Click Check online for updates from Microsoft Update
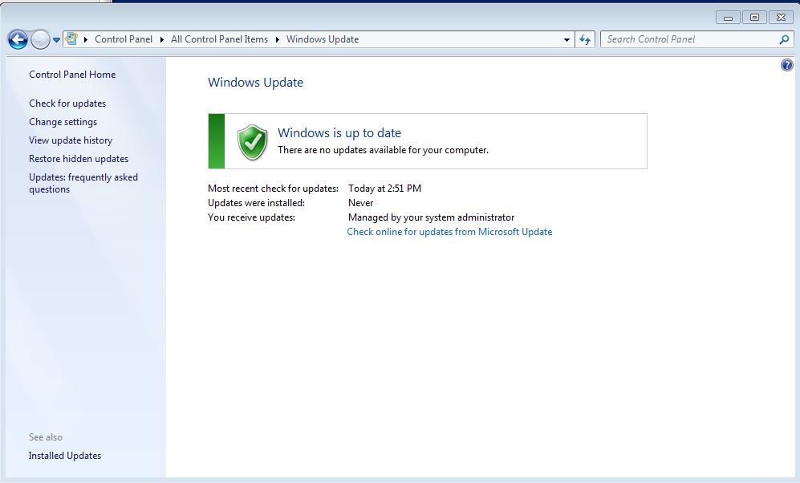This screenshot has height=483, width=800. [x=449, y=232]
